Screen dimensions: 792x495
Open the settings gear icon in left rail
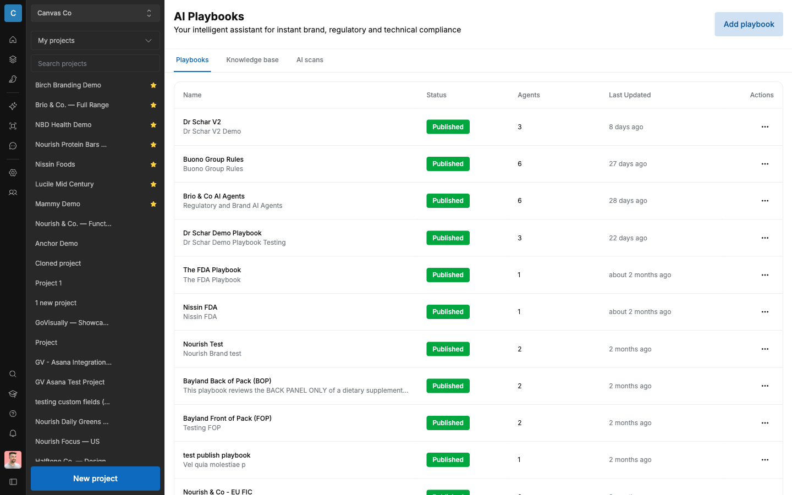click(x=13, y=173)
